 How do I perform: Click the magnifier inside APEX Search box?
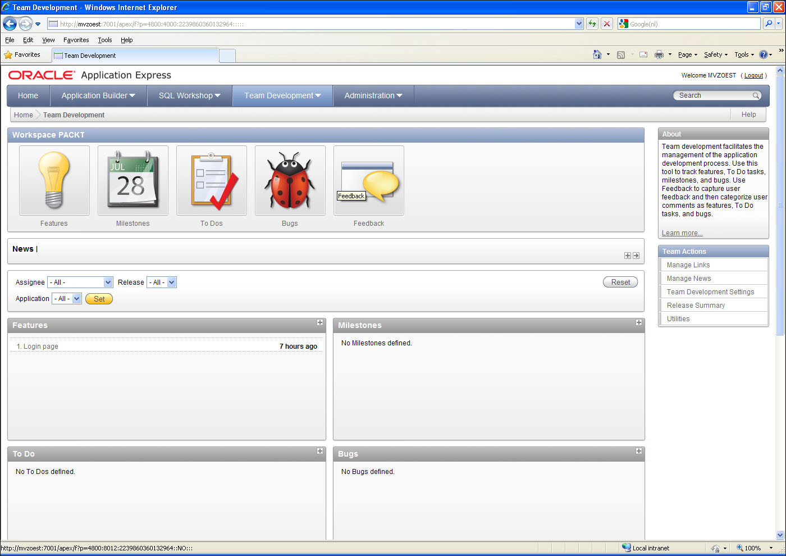coord(756,95)
